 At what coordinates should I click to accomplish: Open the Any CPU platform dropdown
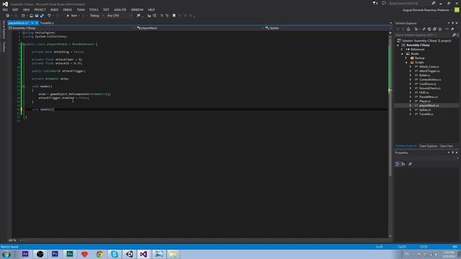pos(119,16)
